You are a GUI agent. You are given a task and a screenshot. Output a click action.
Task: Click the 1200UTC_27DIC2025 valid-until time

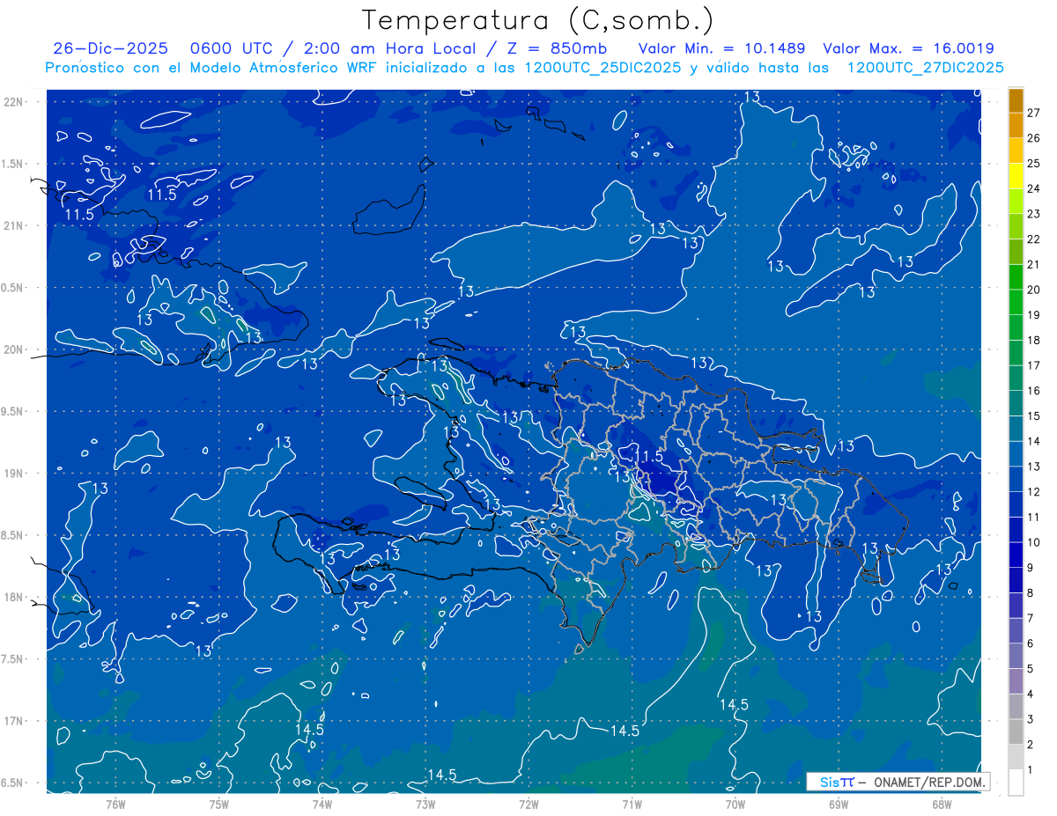pyautogui.click(x=925, y=68)
